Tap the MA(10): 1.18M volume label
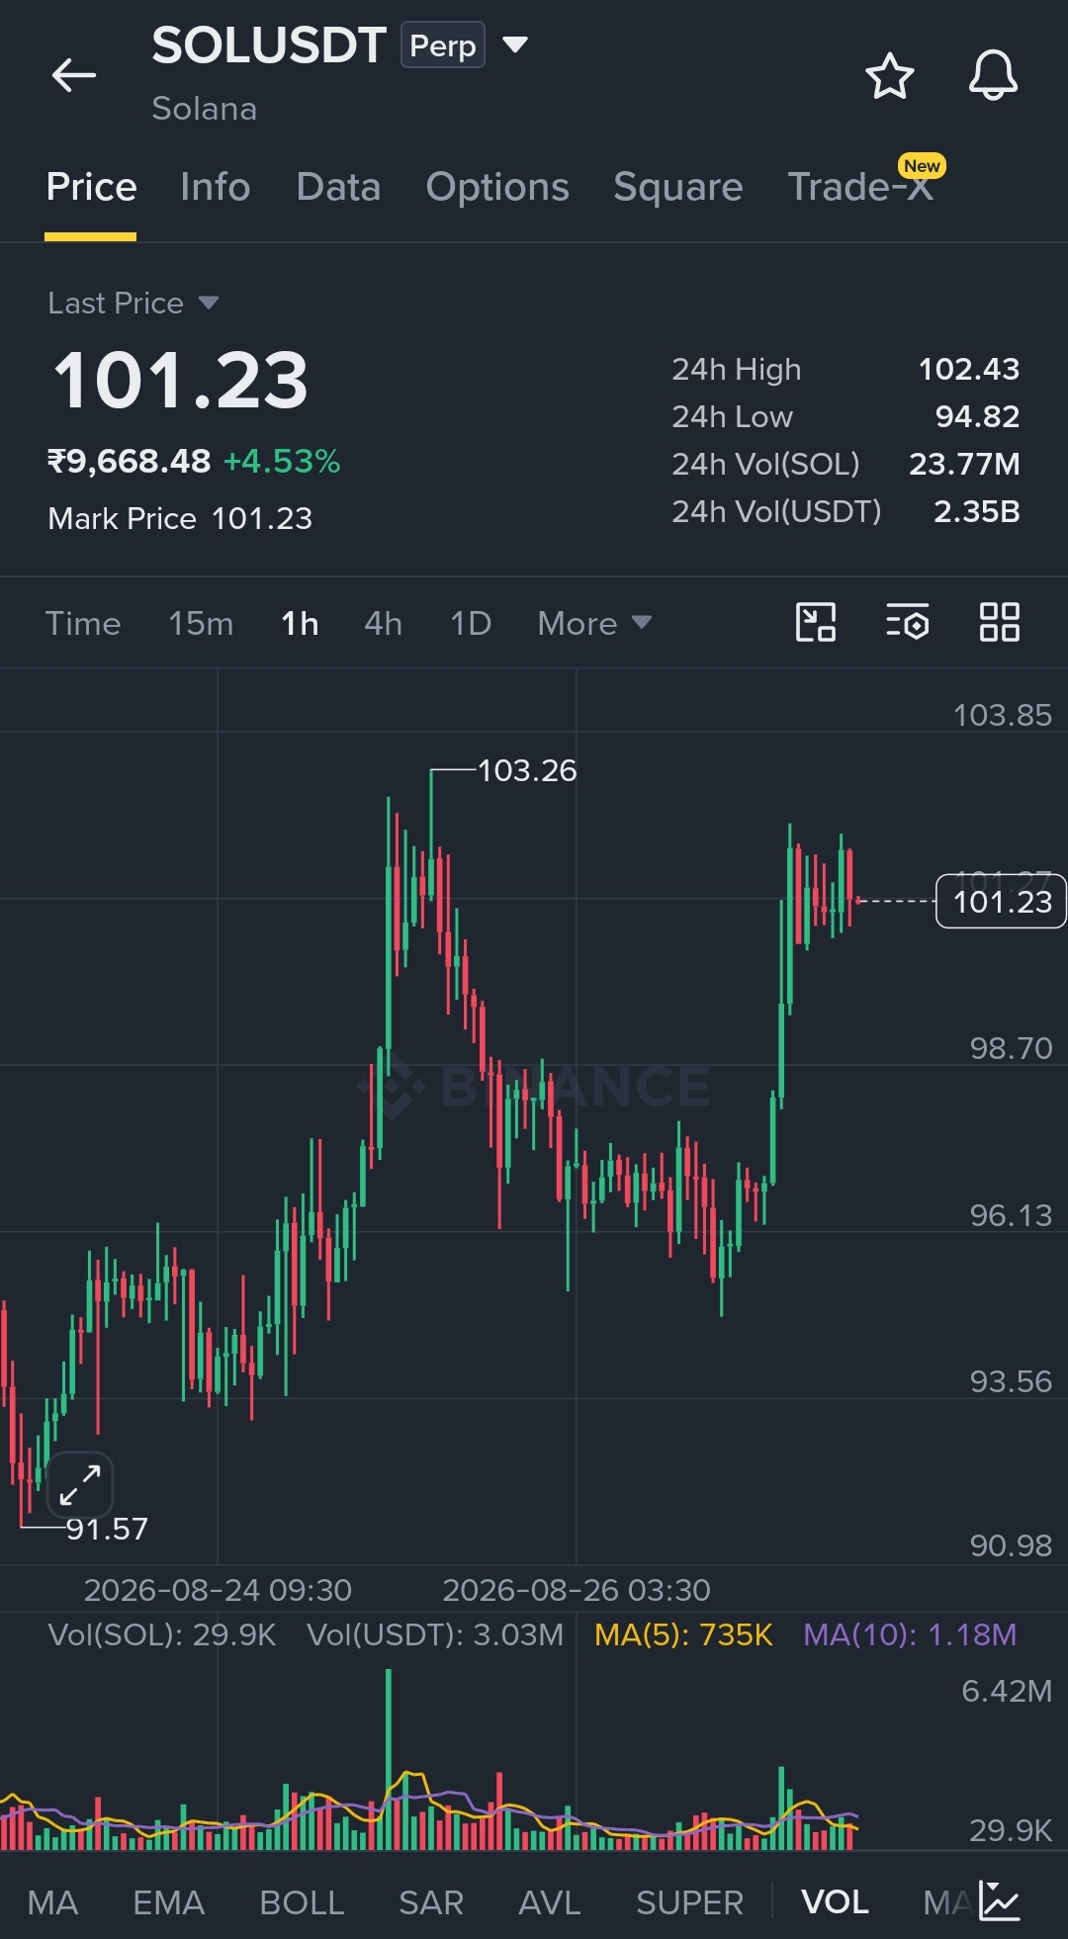The image size is (1068, 1939). click(910, 1634)
